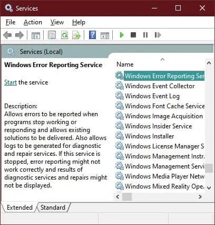Click gear icon beside Windows Image Acquisition
Screen dimensions: 215x225
pos(120,116)
